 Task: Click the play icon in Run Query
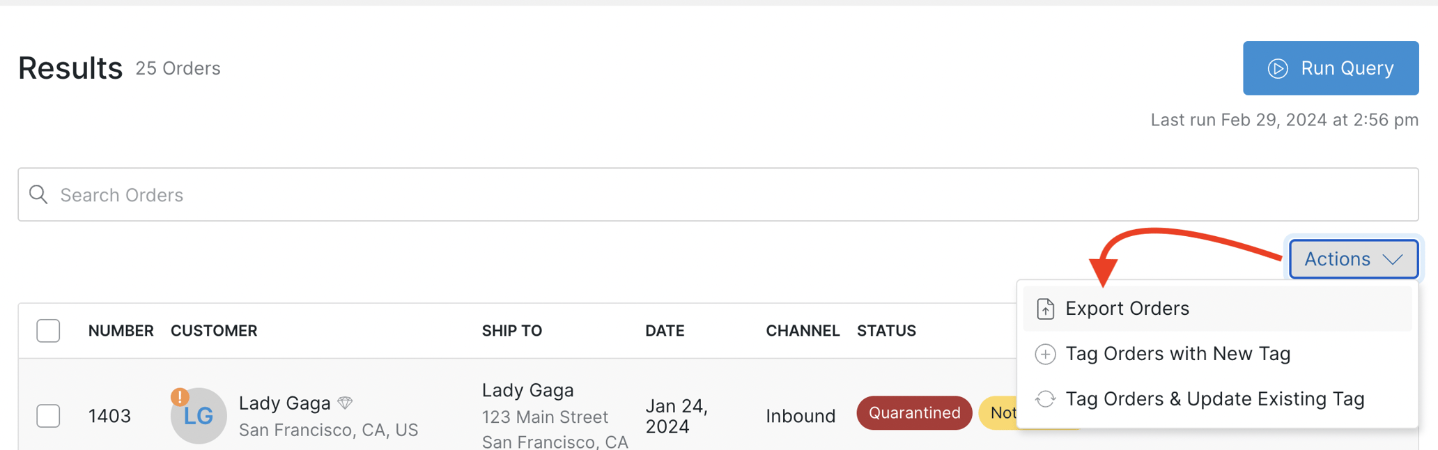[x=1277, y=68]
